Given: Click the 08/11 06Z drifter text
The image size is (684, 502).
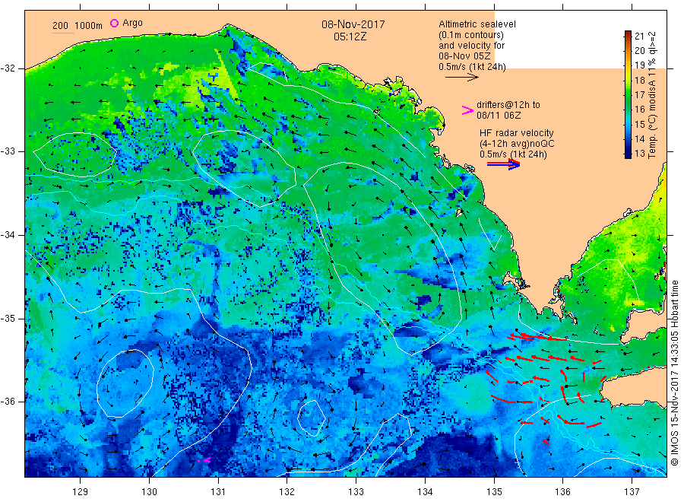Looking at the screenshot, I should [499, 116].
